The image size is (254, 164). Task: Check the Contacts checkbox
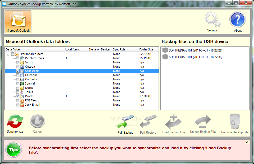(x=17, y=79)
